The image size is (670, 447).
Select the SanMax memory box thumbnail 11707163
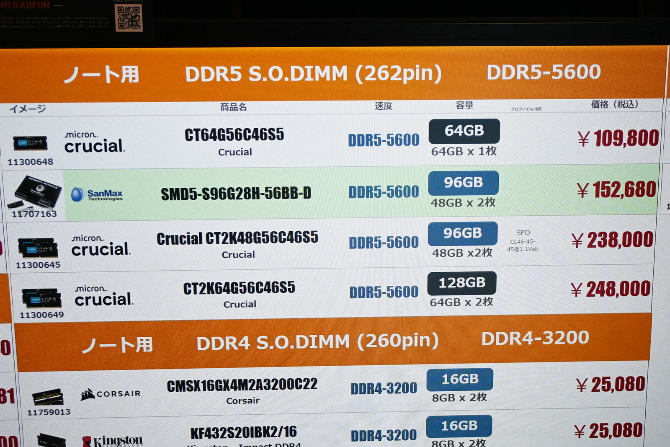(x=34, y=193)
